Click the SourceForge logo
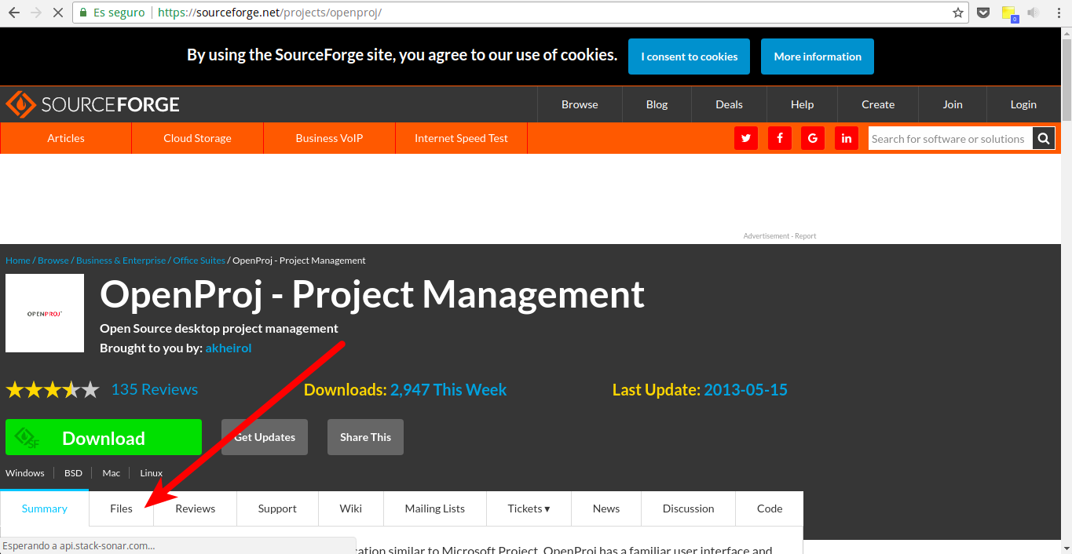This screenshot has height=554, width=1072. coord(92,104)
